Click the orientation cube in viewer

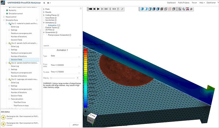pos(92,118)
